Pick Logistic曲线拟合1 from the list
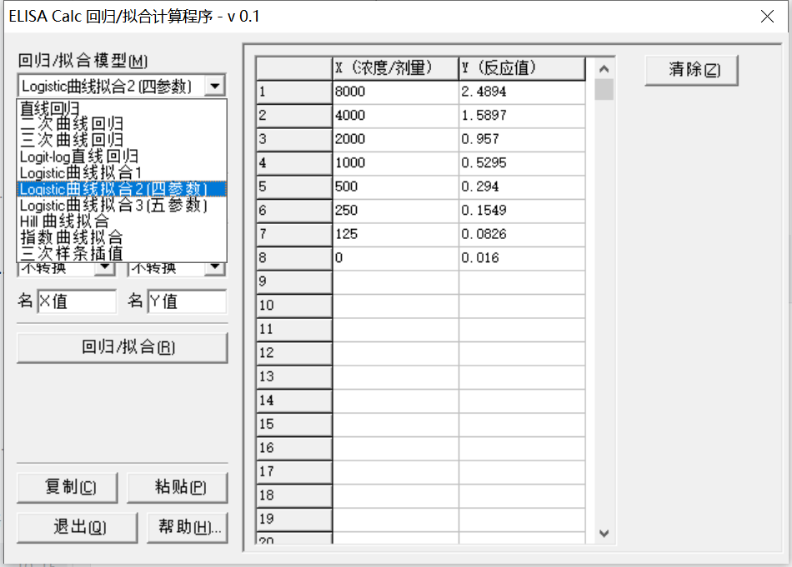Screen dimensions: 792x567 pyautogui.click(x=122, y=172)
